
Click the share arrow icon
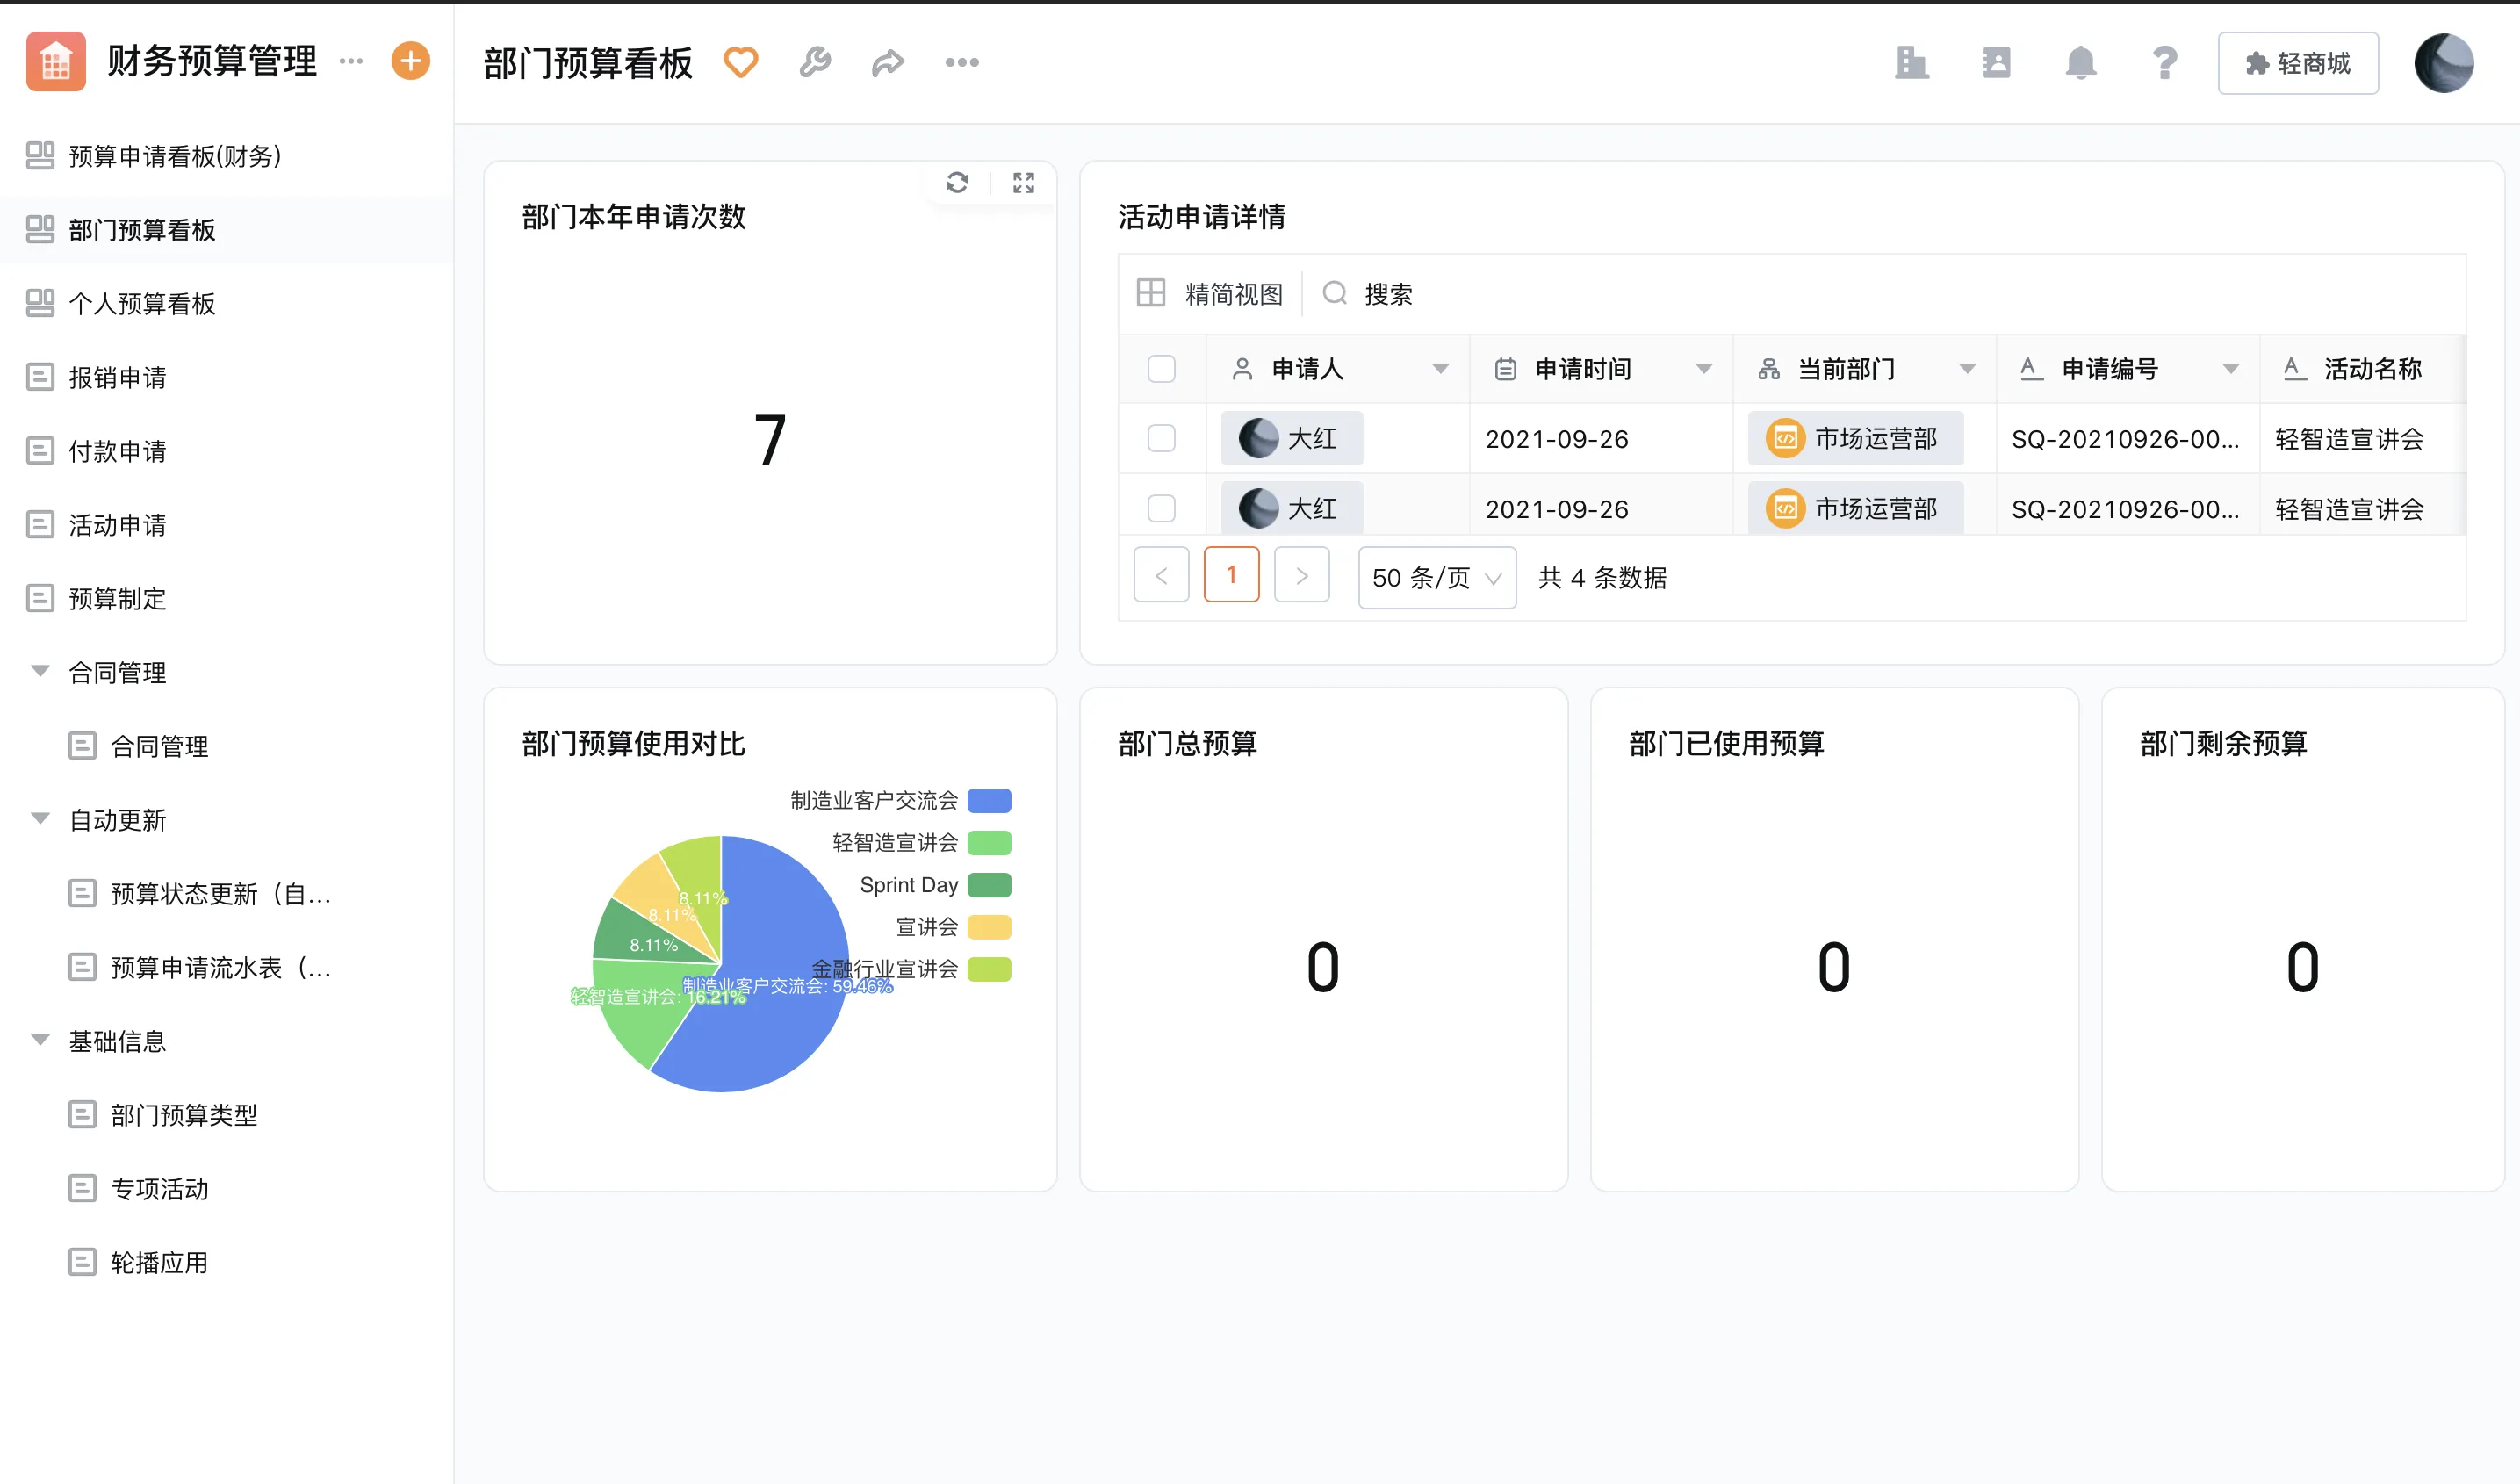point(887,62)
